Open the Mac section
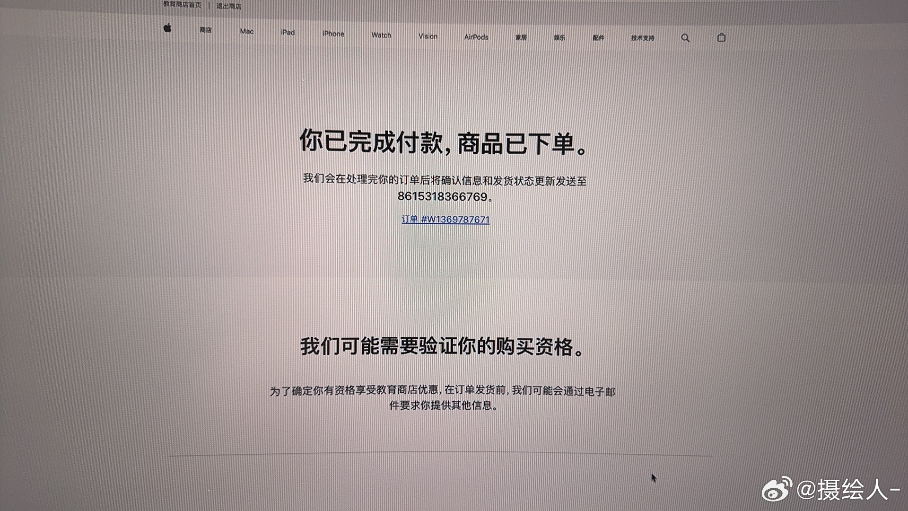 point(246,32)
